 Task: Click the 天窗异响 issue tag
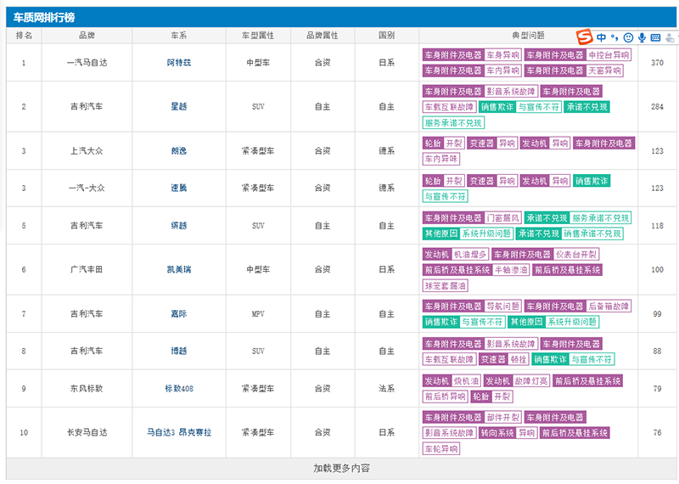[x=604, y=70]
